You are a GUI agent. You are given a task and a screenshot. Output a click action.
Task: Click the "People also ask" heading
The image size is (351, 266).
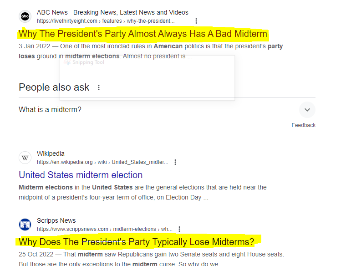[x=54, y=87]
